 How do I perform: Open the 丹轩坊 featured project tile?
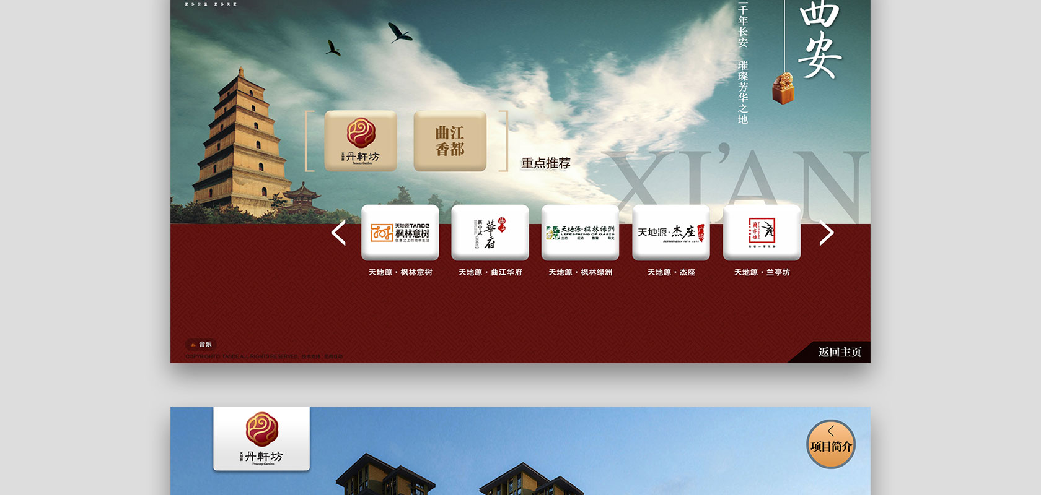(x=361, y=140)
